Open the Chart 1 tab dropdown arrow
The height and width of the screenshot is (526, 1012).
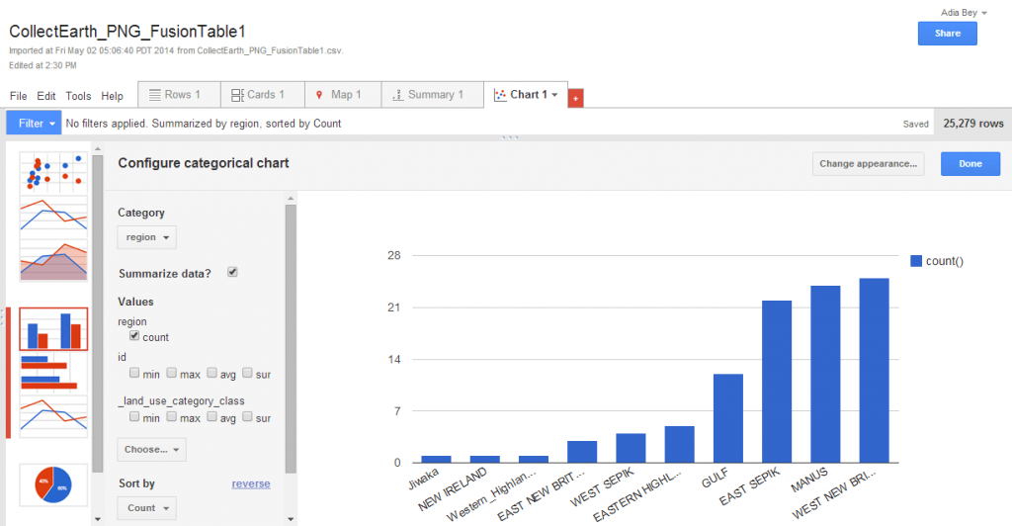pos(555,95)
